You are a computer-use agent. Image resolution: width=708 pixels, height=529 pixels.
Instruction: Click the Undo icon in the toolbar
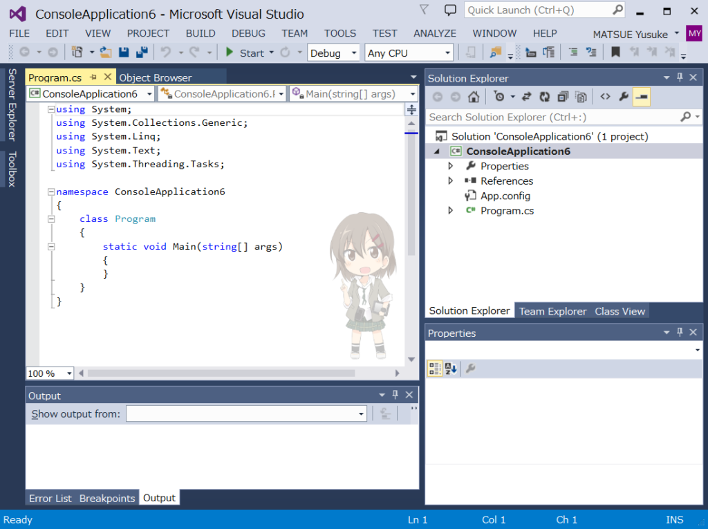tap(167, 52)
